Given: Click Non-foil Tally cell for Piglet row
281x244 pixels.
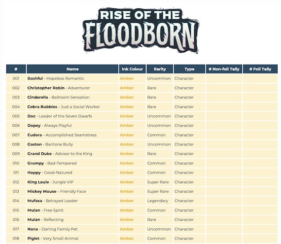Looking at the screenshot, I should tap(224, 239).
